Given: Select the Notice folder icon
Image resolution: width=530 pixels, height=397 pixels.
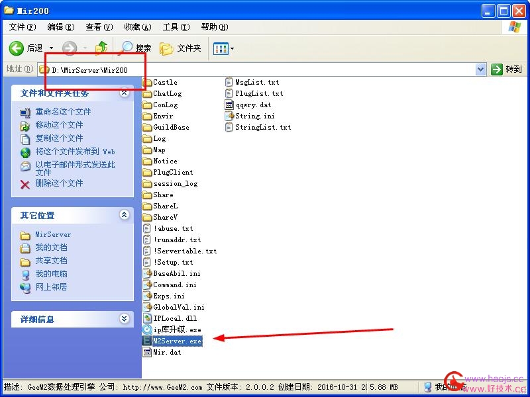Looking at the screenshot, I should tap(147, 161).
